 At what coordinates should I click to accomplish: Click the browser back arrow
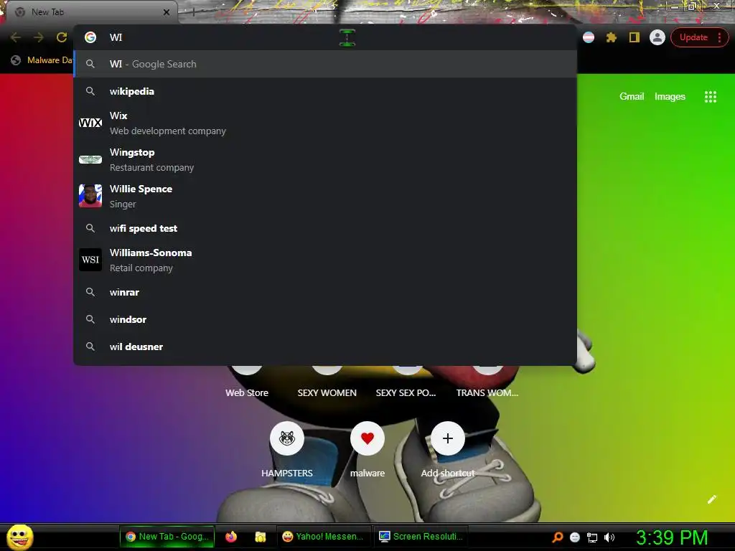[16, 37]
